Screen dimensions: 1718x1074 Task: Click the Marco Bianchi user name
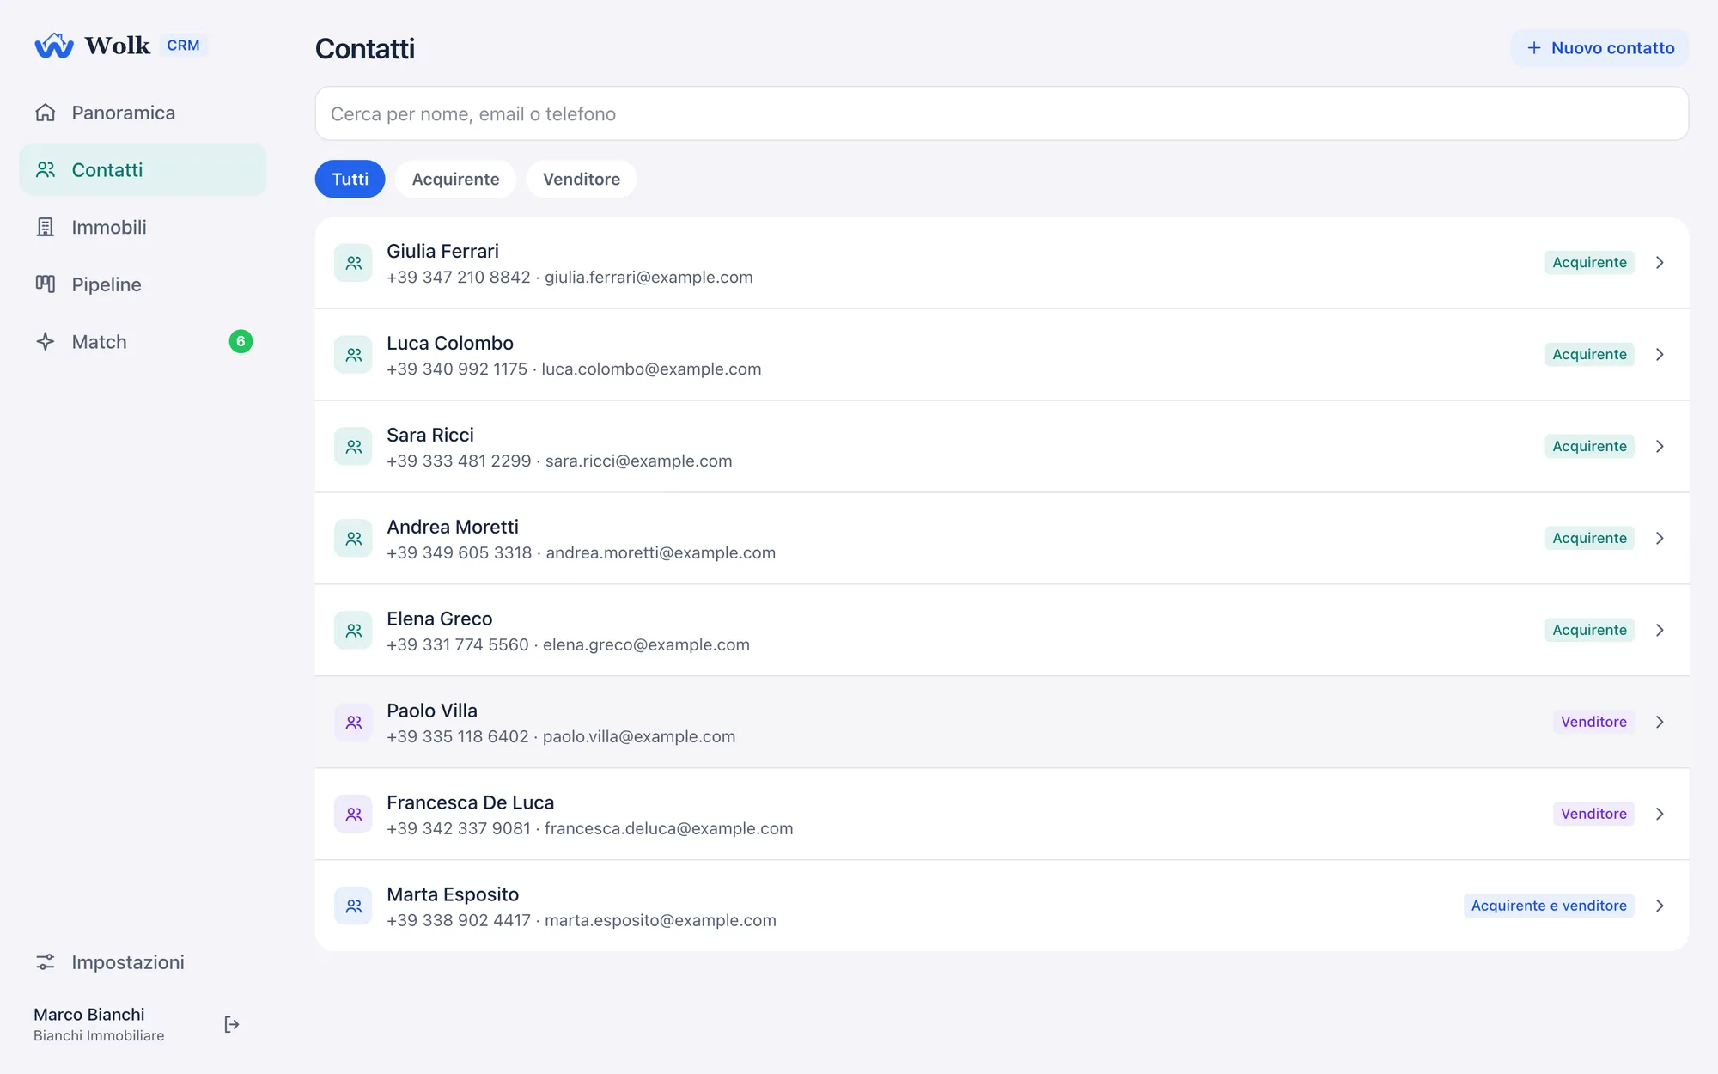click(x=89, y=1015)
